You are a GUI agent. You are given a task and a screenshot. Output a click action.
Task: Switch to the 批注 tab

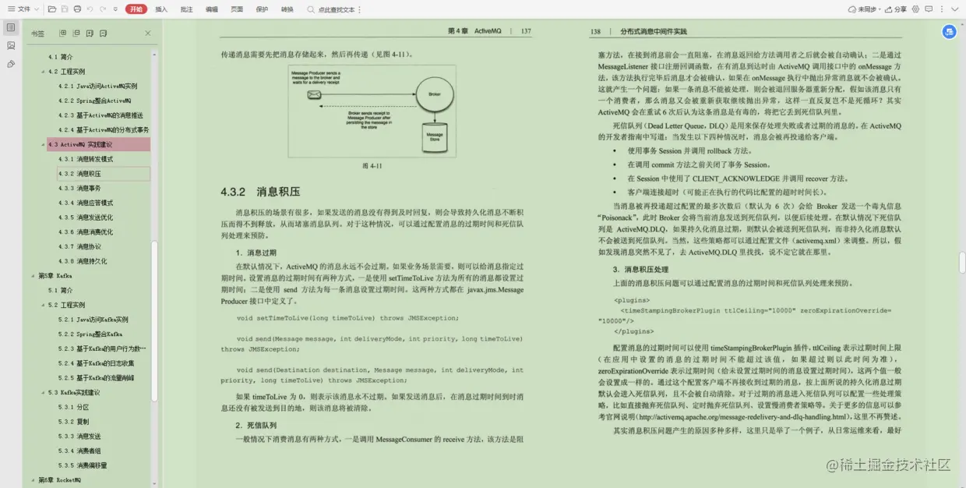tap(186, 9)
